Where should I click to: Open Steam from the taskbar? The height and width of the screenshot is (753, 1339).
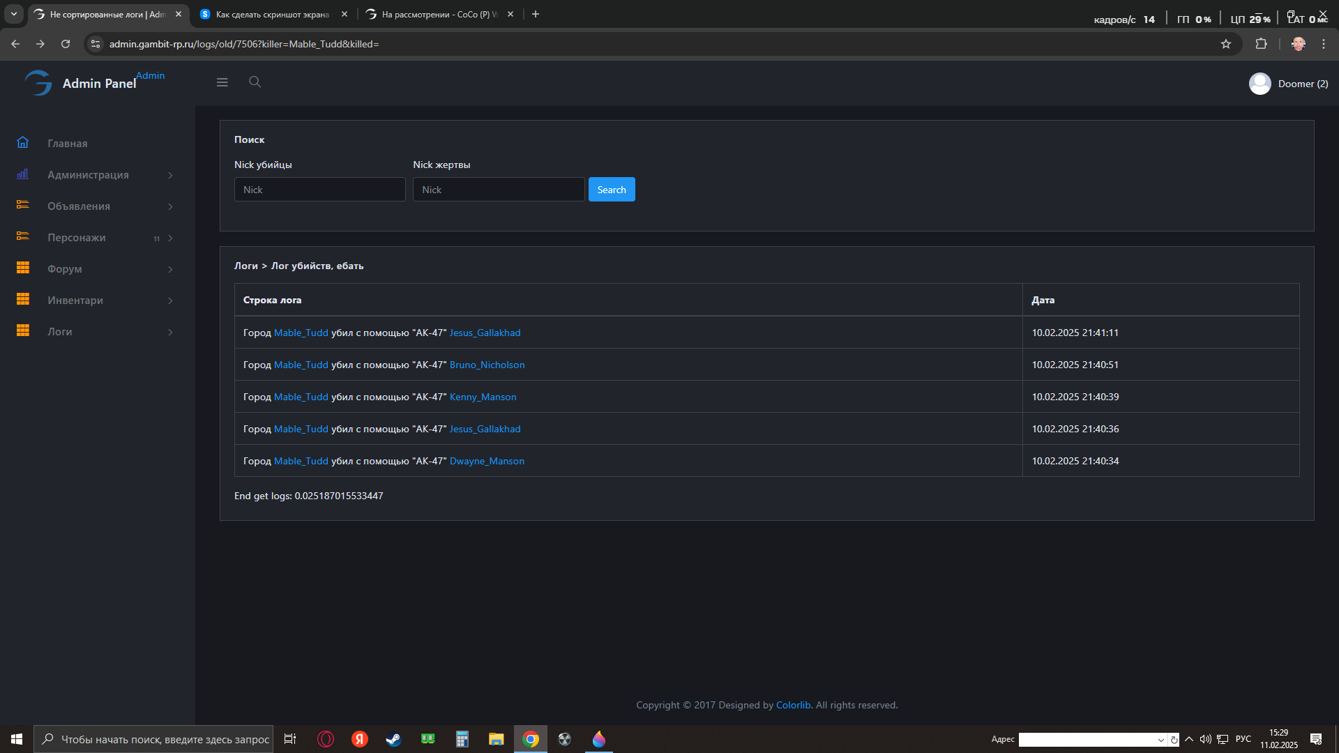pyautogui.click(x=393, y=739)
